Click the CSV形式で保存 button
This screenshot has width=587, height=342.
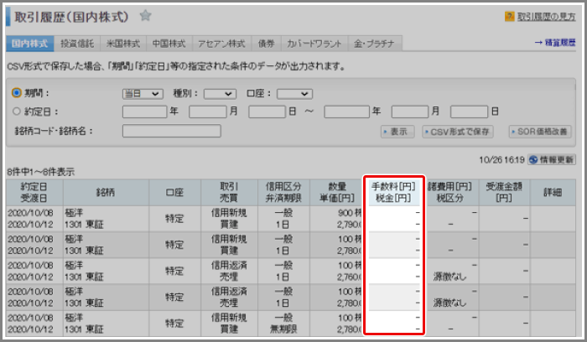pos(458,132)
